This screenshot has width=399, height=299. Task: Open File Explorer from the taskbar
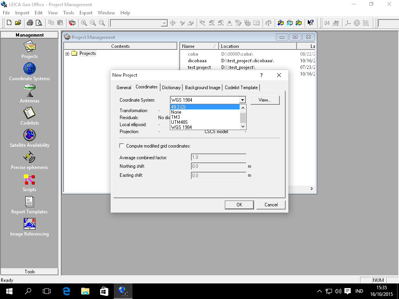pyautogui.click(x=85, y=291)
